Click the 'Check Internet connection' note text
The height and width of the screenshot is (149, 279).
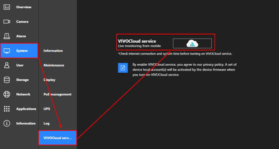175,54
